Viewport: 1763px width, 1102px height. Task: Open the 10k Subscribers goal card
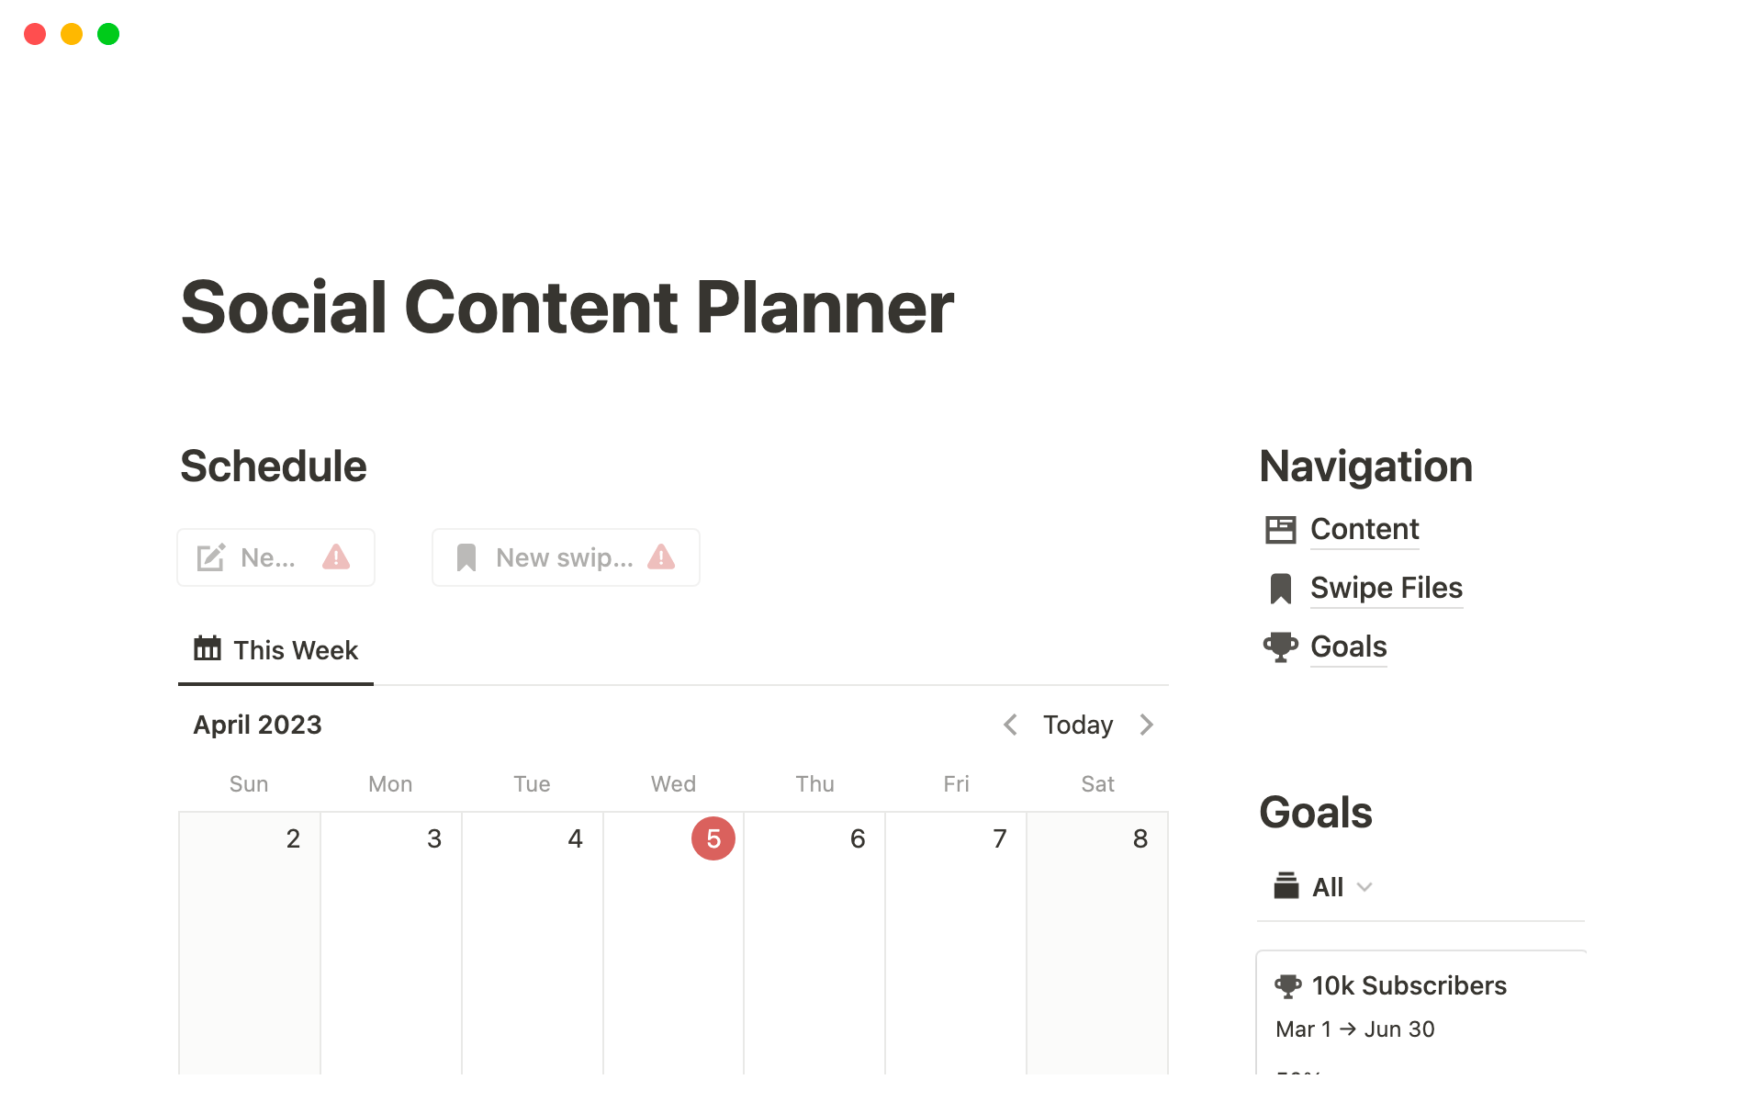point(1409,986)
